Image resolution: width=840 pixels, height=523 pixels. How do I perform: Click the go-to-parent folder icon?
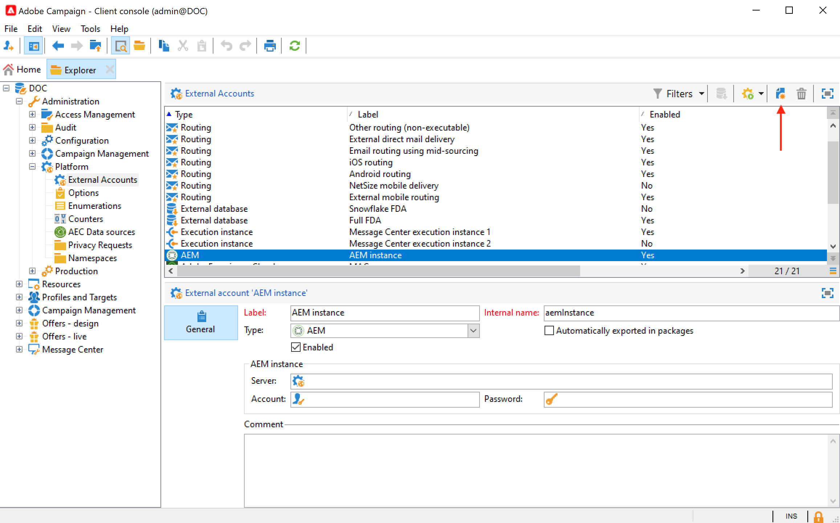95,46
